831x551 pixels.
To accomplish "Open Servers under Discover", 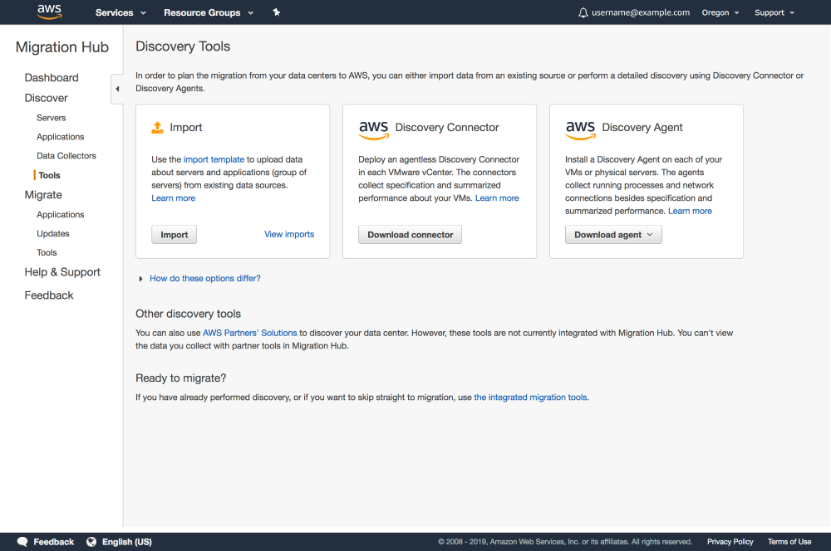I will click(51, 118).
